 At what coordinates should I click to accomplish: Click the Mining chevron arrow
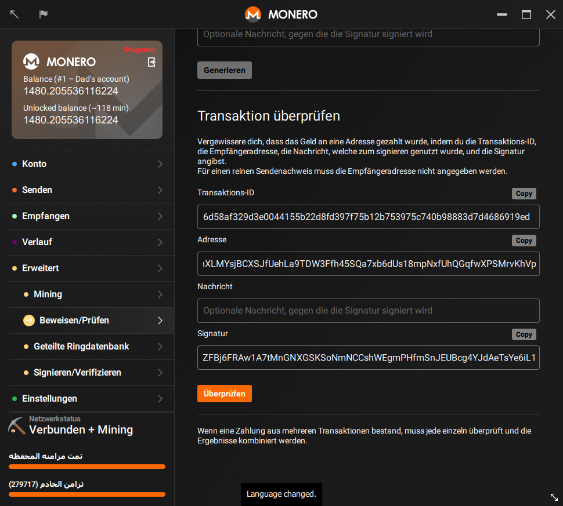(x=160, y=294)
